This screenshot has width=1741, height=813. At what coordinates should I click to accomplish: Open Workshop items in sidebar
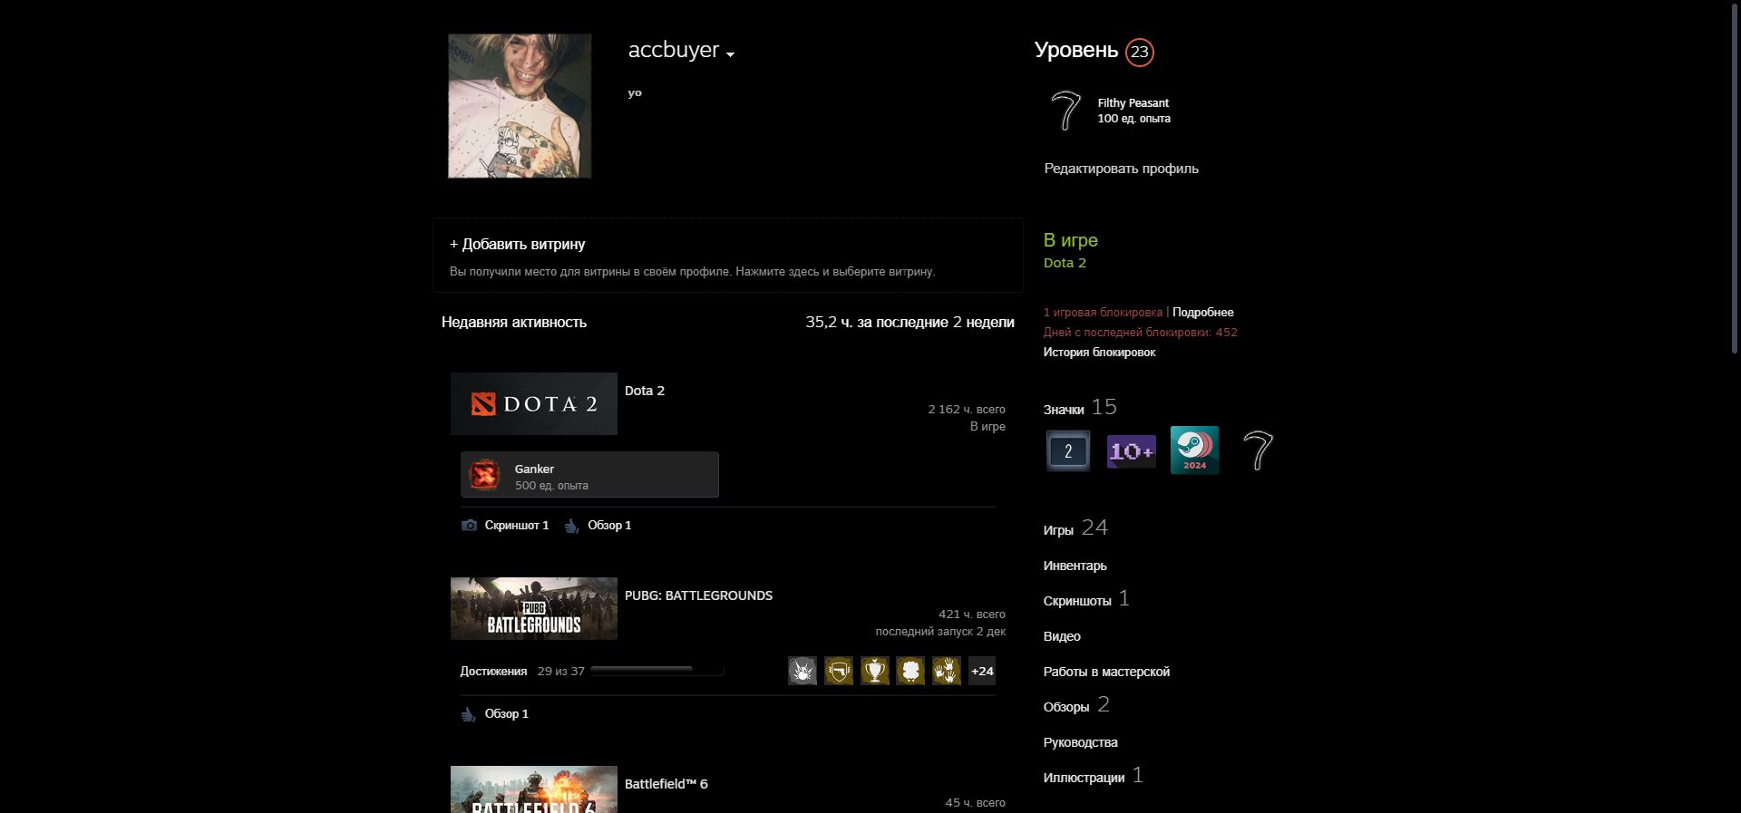(1106, 672)
